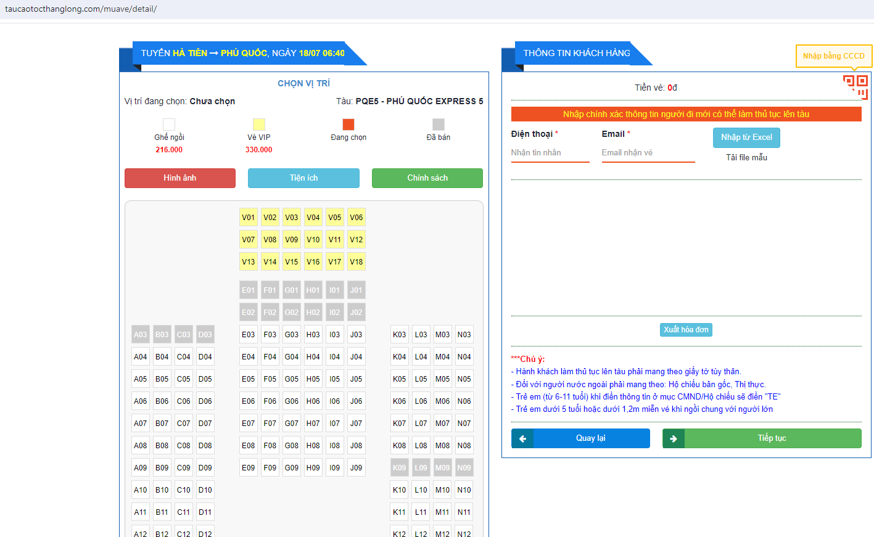Viewport: 874px width, 537px height.
Task: Click sold seat K09
Action: tap(400, 468)
